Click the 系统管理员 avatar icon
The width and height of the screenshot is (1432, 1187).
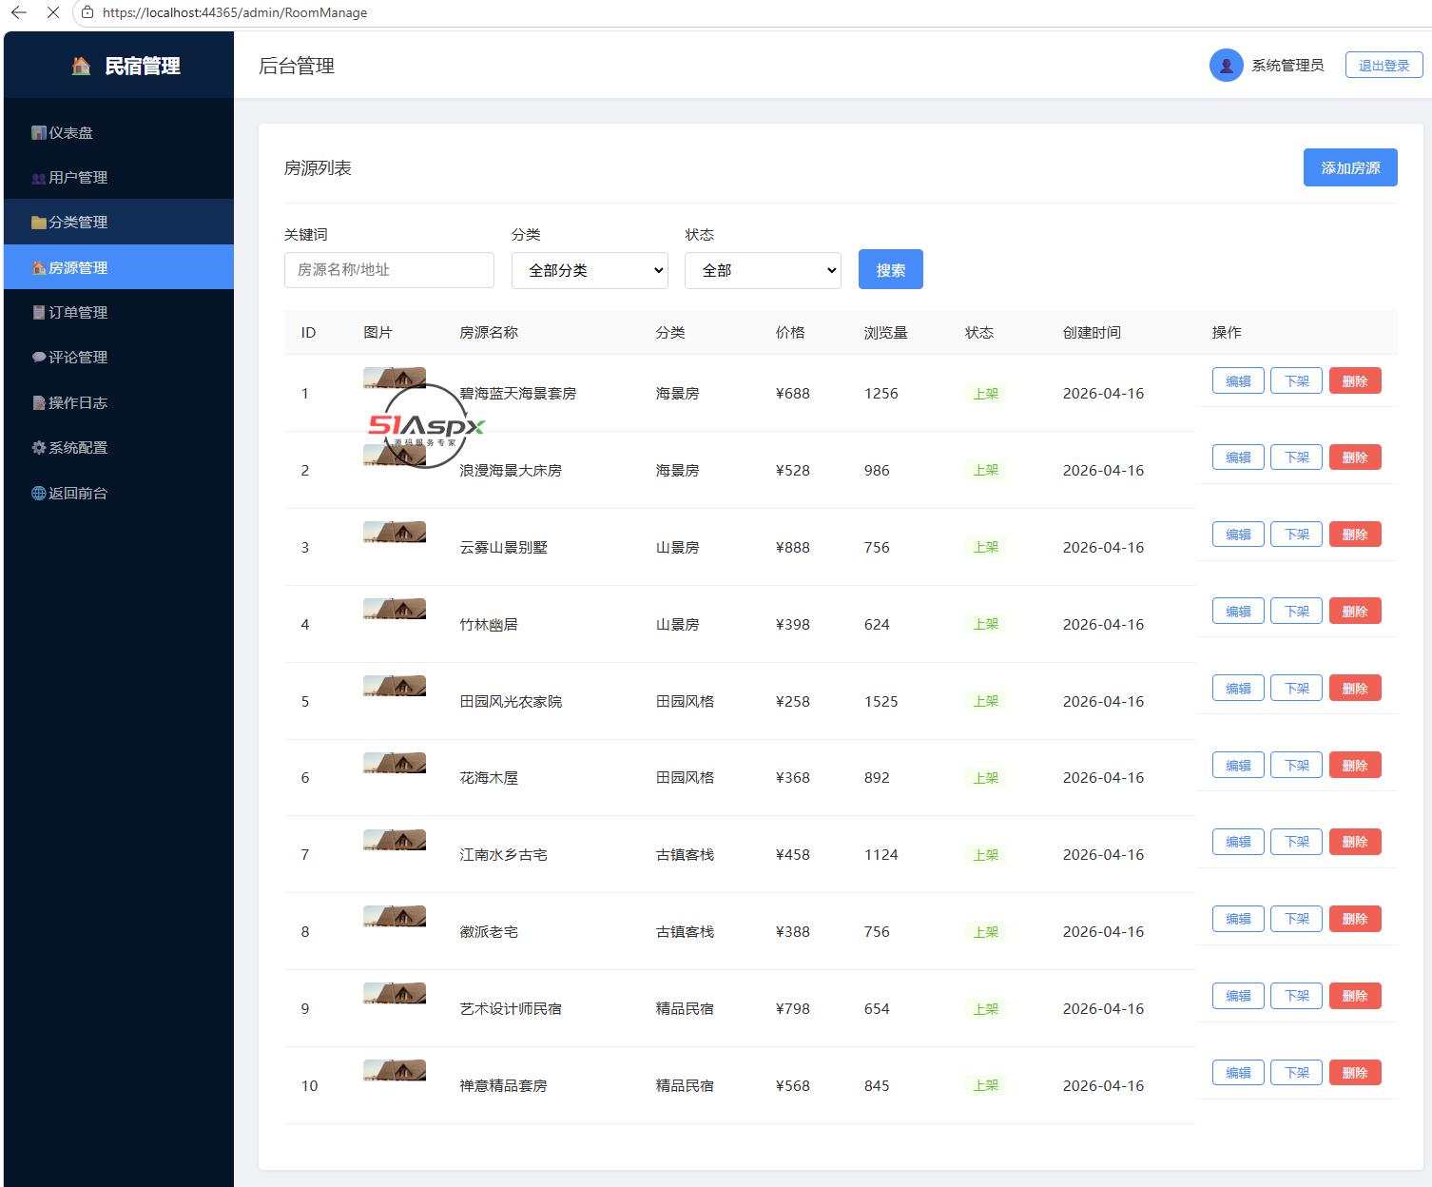[x=1226, y=66]
